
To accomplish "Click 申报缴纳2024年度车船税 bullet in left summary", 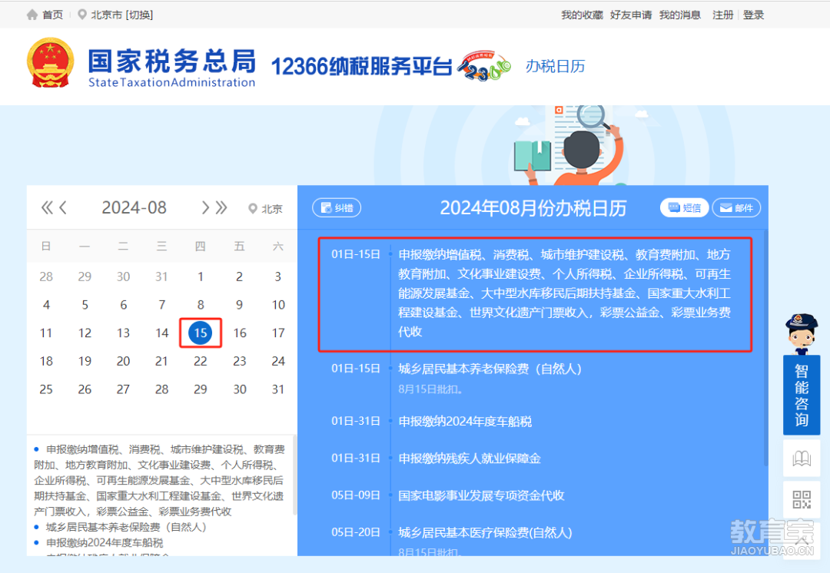I will click(105, 542).
